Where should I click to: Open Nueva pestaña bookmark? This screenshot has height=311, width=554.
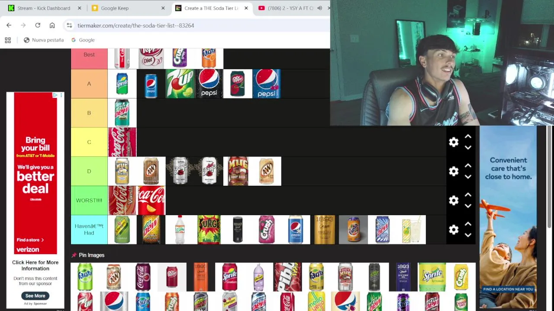coord(44,40)
